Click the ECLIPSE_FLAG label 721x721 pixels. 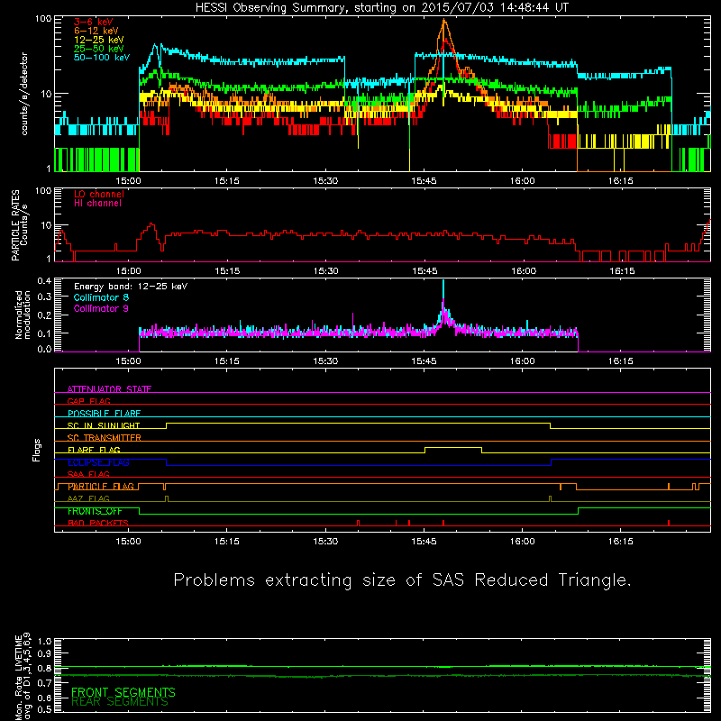[x=98, y=462]
